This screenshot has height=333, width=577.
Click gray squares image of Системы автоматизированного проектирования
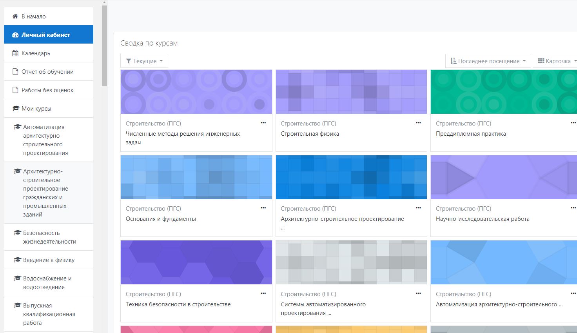tap(351, 262)
